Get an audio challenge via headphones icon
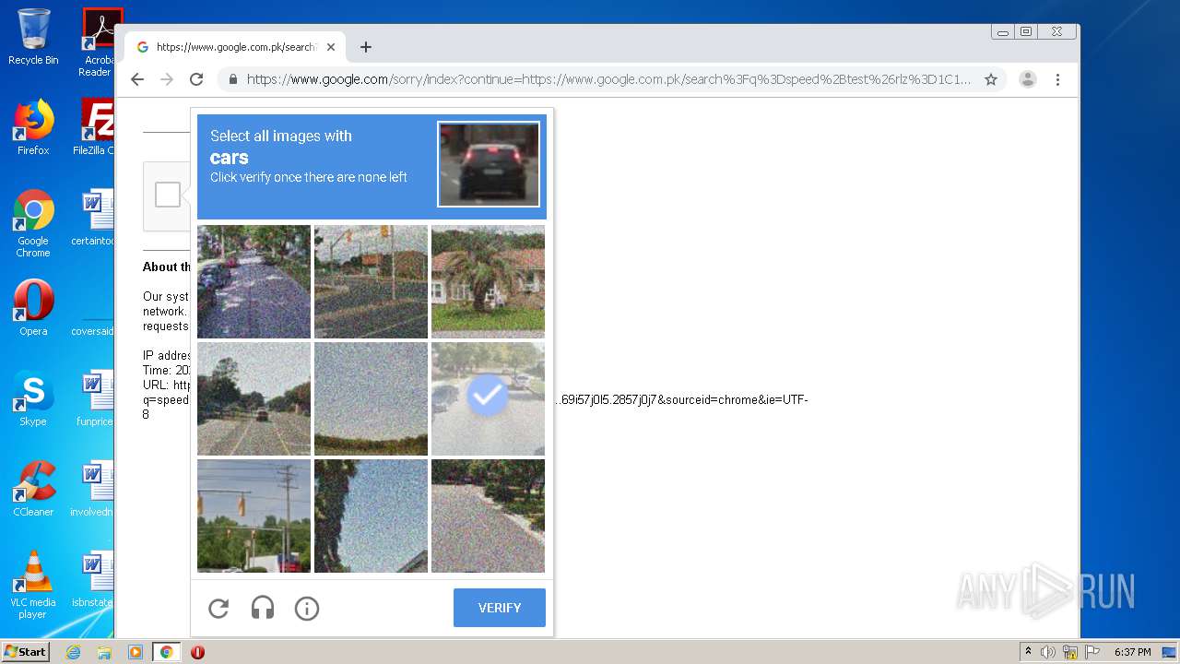The width and height of the screenshot is (1180, 664). click(x=263, y=608)
